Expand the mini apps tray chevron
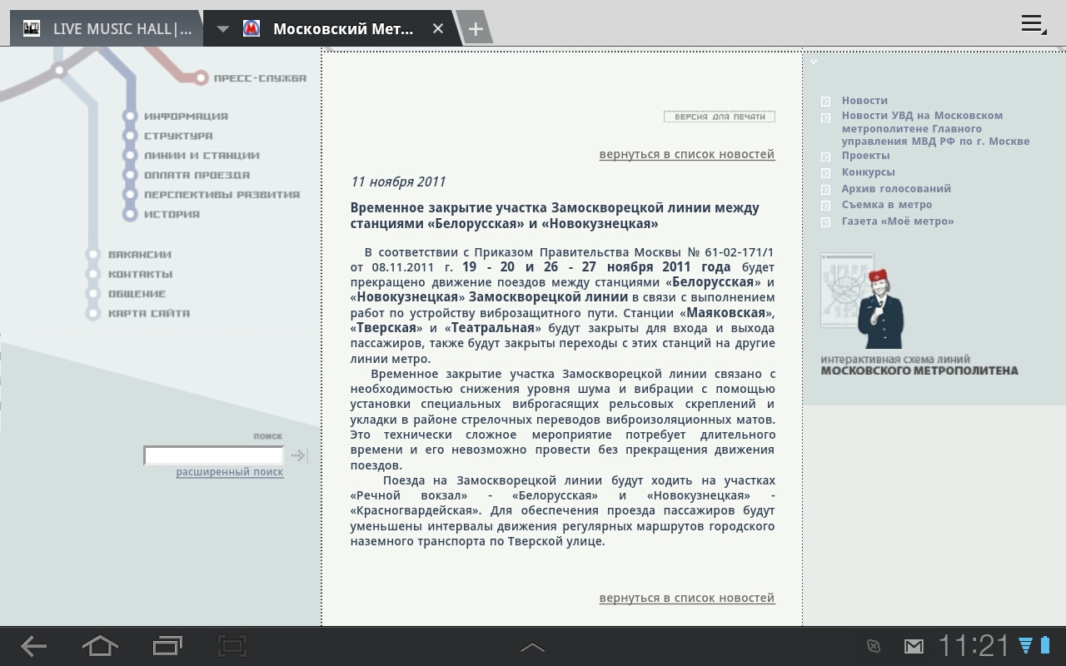 [x=532, y=647]
